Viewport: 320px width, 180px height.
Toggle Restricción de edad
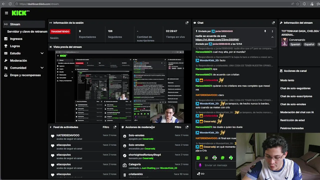point(292,120)
